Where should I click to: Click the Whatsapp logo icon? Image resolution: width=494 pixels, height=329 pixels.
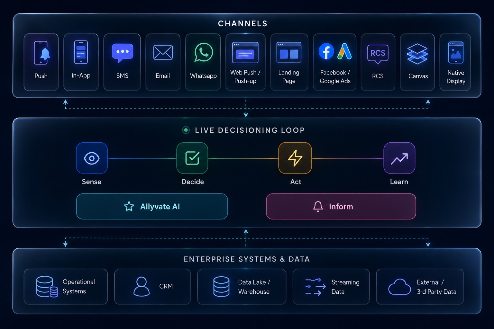204,52
